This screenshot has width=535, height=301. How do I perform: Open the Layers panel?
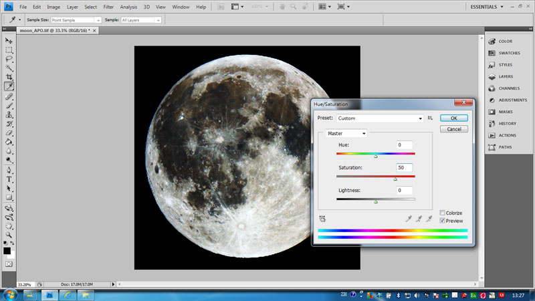pos(505,76)
